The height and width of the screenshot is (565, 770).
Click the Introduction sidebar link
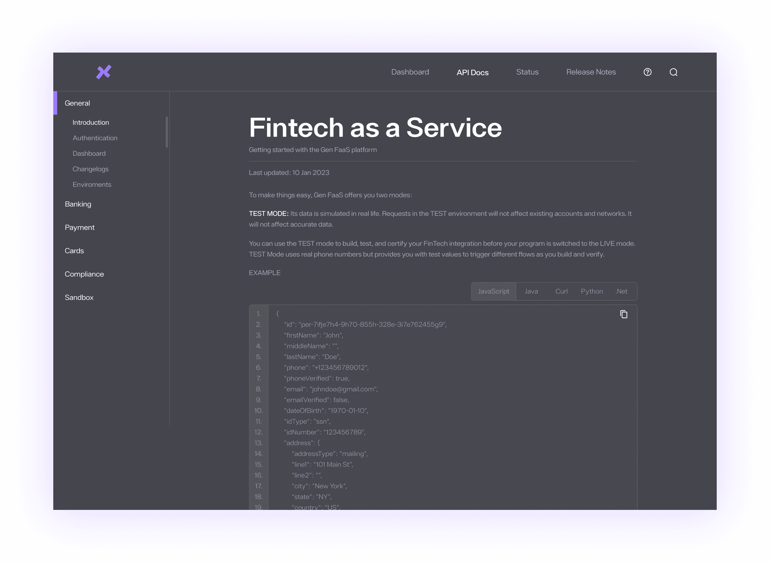[90, 123]
